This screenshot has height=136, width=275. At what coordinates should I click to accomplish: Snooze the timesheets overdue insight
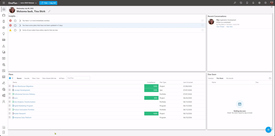tap(202, 21)
